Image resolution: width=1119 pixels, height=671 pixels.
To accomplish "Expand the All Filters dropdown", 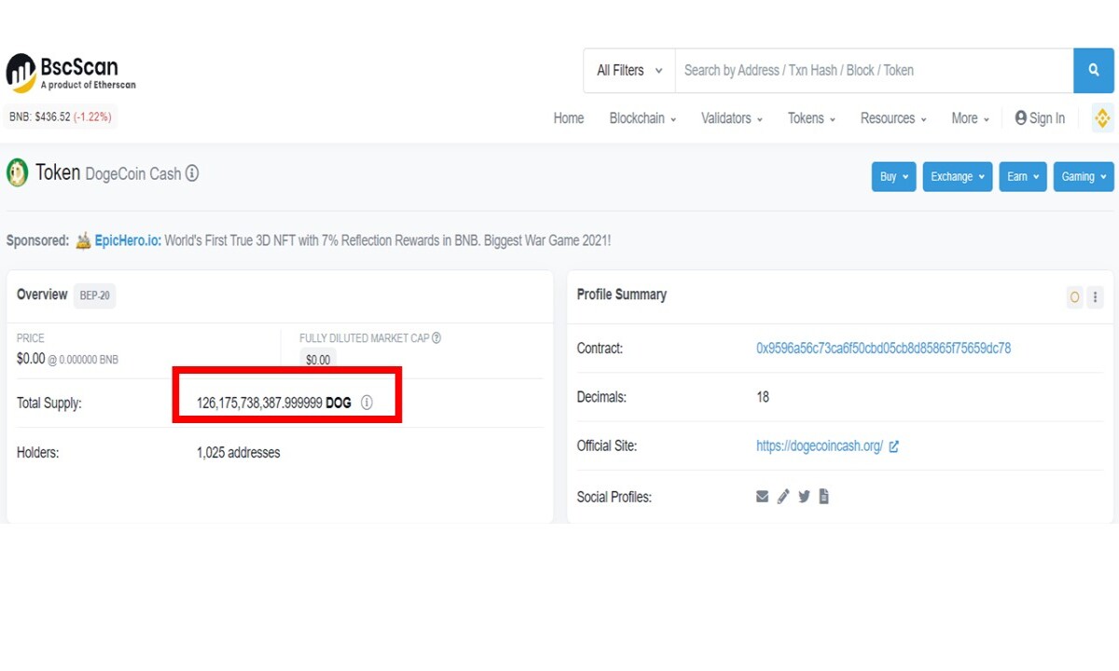I will click(x=629, y=71).
